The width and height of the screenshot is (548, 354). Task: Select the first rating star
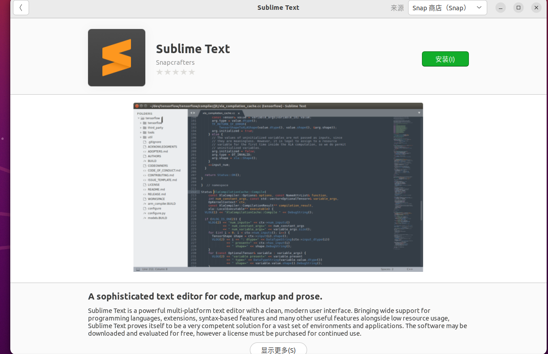(x=160, y=71)
